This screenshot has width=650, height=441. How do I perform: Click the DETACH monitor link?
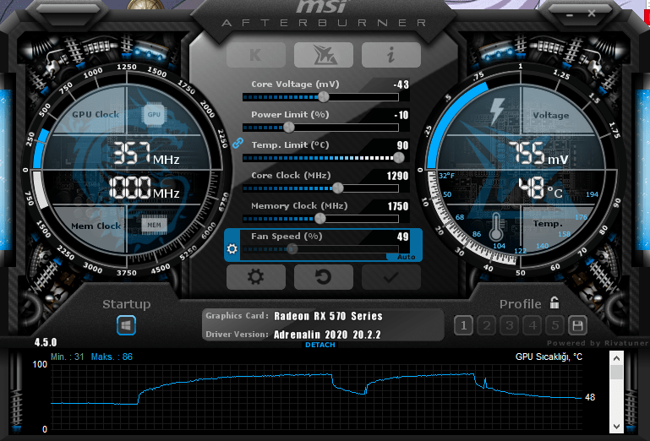tap(320, 345)
